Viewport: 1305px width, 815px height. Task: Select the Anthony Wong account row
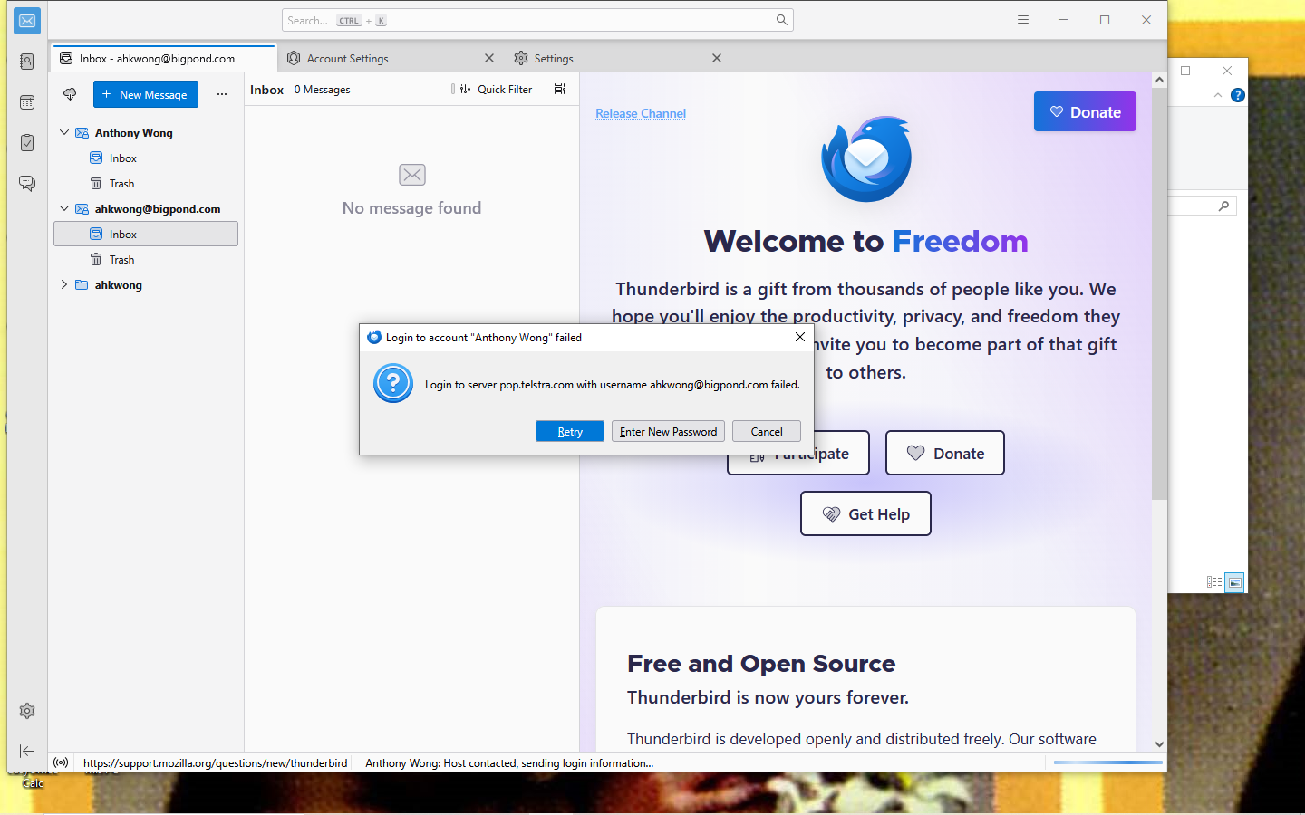tap(146, 132)
